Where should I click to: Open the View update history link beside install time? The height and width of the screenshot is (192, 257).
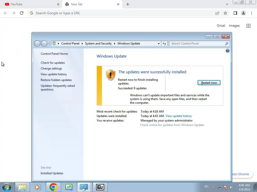click(179, 116)
